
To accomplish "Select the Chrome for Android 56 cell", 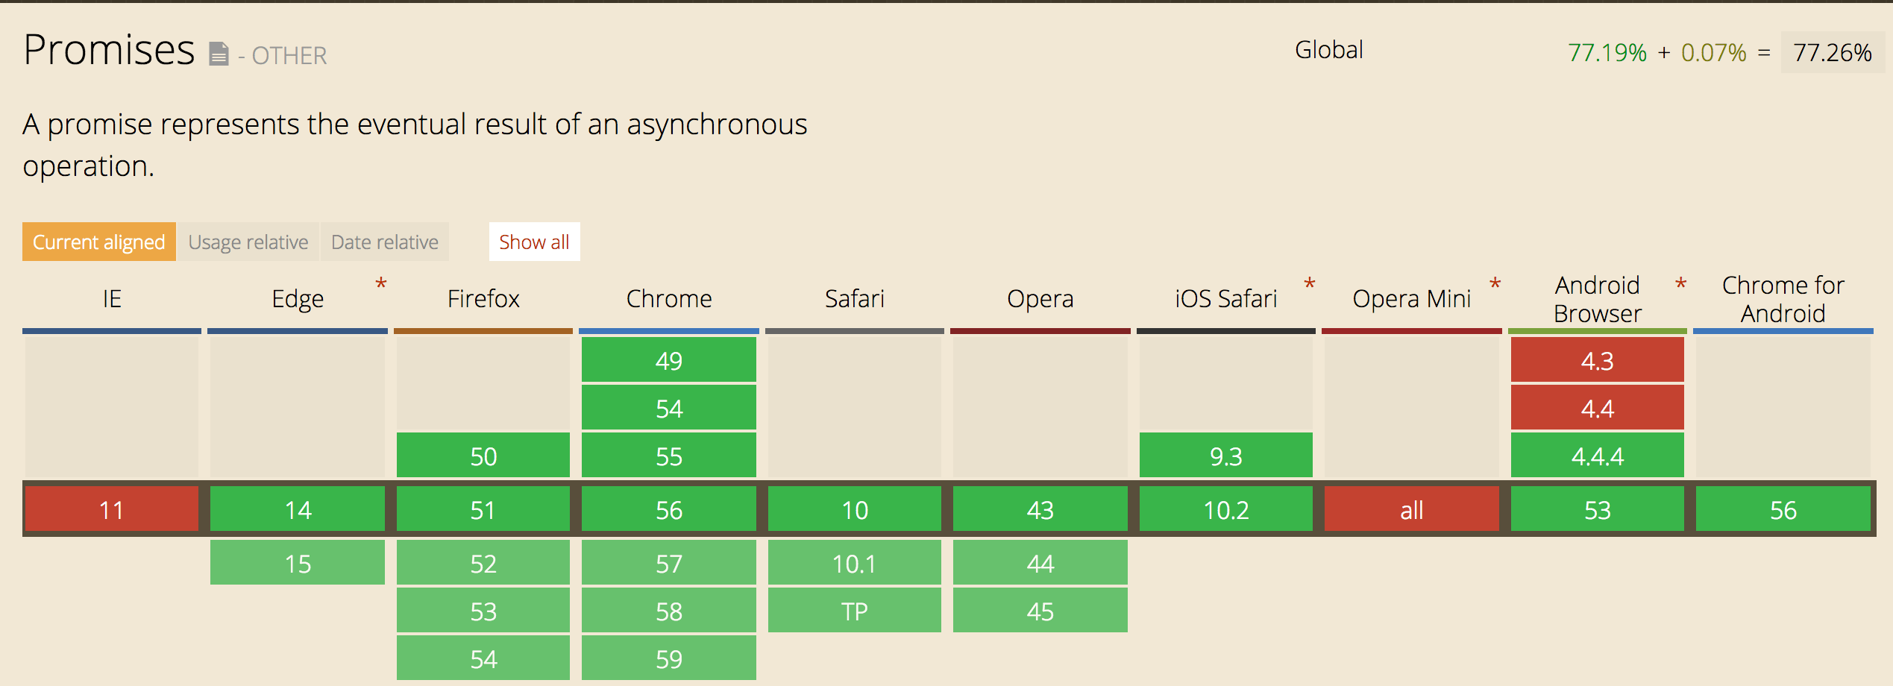I will point(1783,509).
